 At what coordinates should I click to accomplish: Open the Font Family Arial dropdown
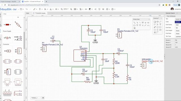tap(178, 25)
